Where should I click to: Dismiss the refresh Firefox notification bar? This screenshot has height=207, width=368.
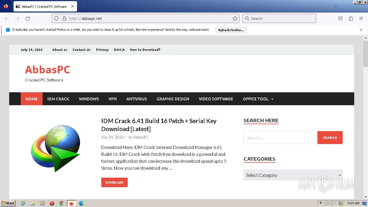click(x=361, y=30)
